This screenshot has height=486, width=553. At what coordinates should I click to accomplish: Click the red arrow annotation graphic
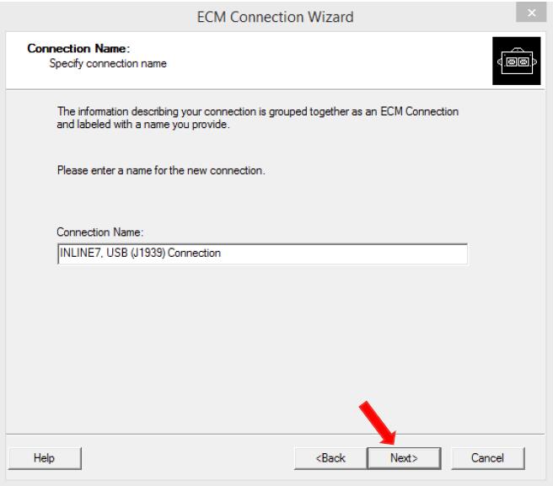coord(378,423)
